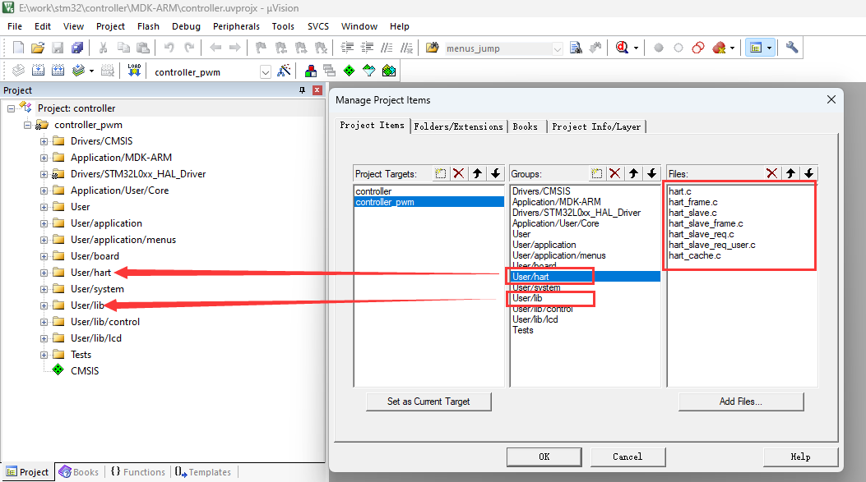Click the Configuration wrench icon
This screenshot has width=866, height=482.
pyautogui.click(x=792, y=48)
